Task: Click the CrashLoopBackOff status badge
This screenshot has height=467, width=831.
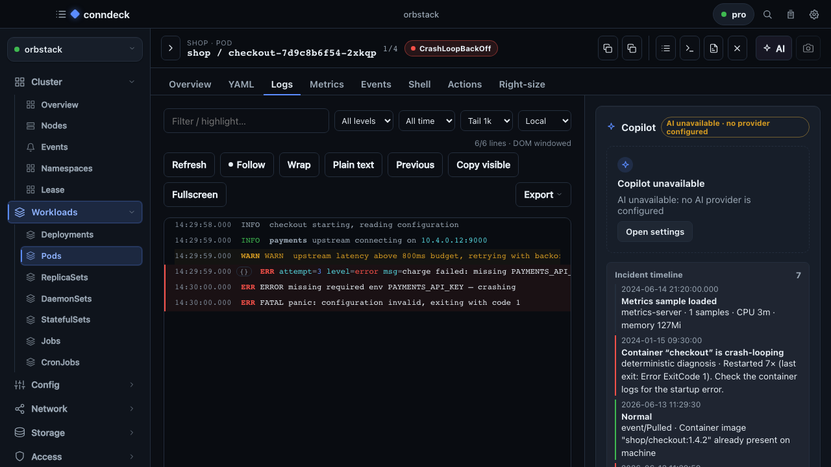Action: pos(451,49)
